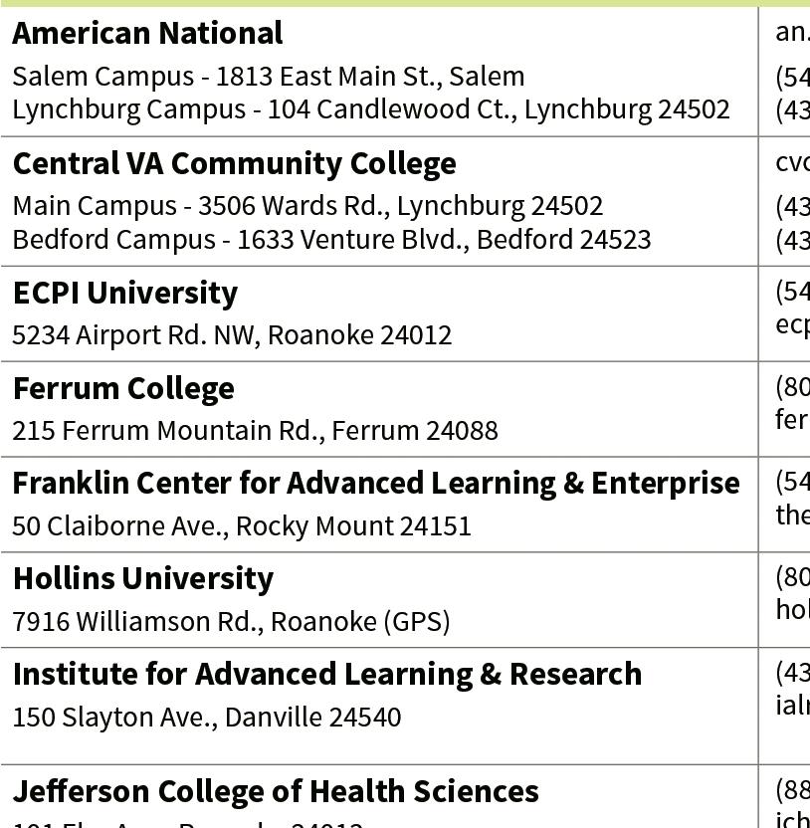The height and width of the screenshot is (828, 810).
Task: Click the American National website cell
Action: click(792, 33)
